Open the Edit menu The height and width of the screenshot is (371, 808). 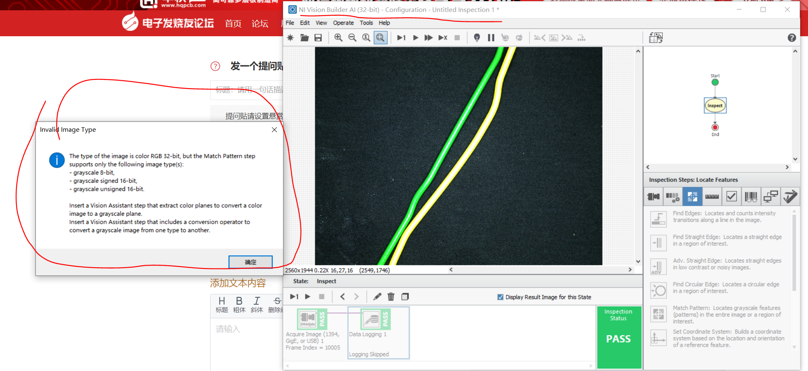pyautogui.click(x=305, y=23)
